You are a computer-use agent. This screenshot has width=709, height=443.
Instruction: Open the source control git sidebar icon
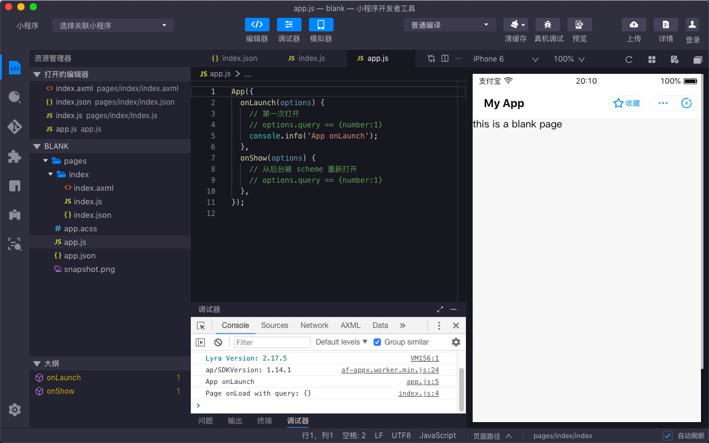[x=15, y=127]
